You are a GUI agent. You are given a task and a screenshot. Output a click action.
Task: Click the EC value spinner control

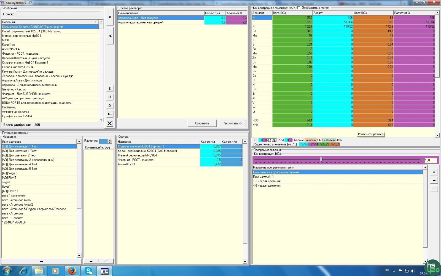tap(274, 140)
